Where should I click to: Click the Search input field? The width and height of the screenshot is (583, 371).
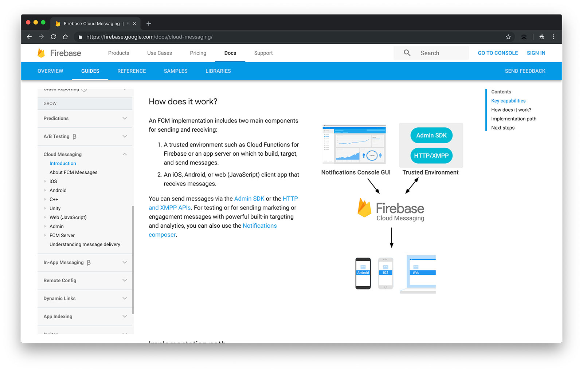point(431,53)
